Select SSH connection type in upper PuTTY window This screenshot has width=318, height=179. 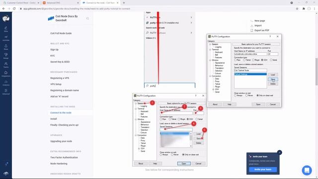tap(262, 60)
